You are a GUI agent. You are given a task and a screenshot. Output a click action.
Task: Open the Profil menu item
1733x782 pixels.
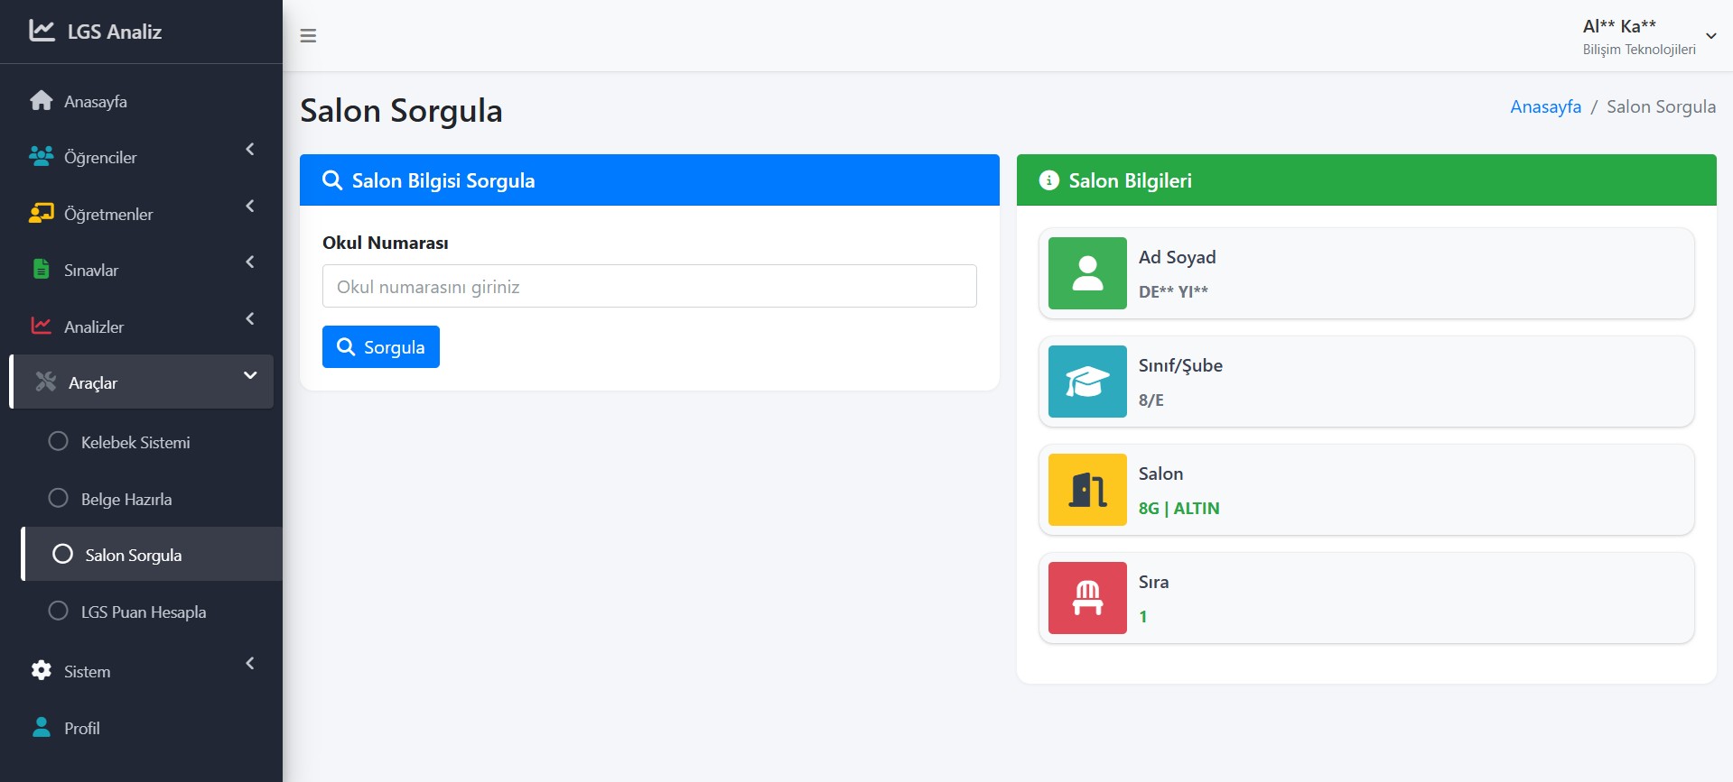(x=81, y=728)
